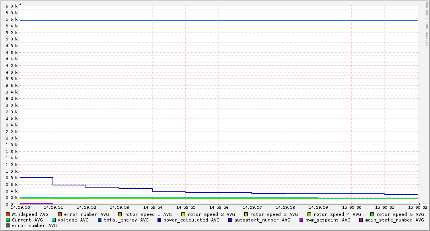430x231 pixels.
Task: Click the rotor speed 3 AVG swatch
Action: (246, 214)
